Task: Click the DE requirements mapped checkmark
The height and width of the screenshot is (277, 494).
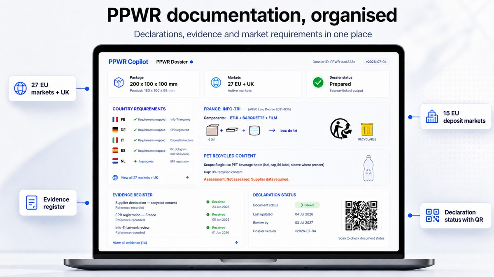Action: (x=135, y=130)
